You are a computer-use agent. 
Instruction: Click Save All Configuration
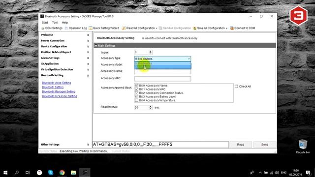click(209, 28)
